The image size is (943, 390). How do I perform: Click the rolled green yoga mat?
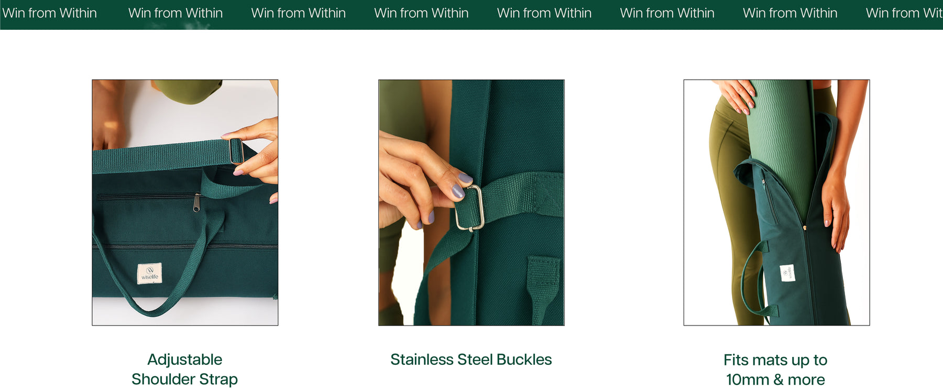tap(778, 147)
